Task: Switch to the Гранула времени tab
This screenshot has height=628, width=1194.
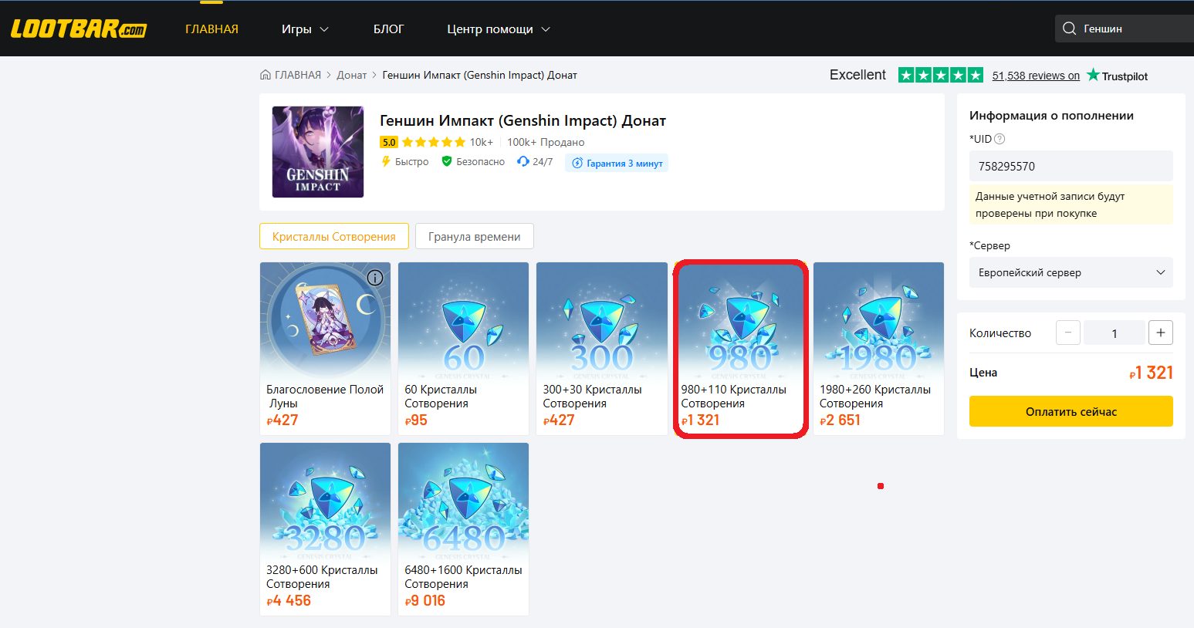Action: click(x=474, y=236)
